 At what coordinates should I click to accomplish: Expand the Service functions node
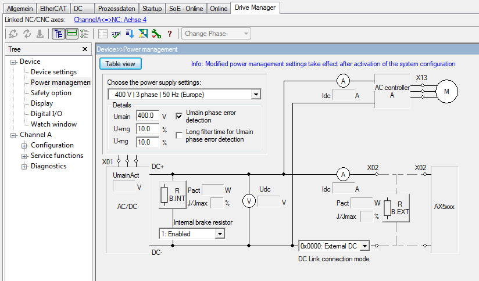click(x=24, y=156)
